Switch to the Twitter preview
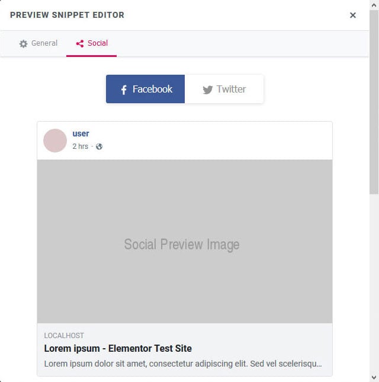379x382 pixels. click(224, 89)
